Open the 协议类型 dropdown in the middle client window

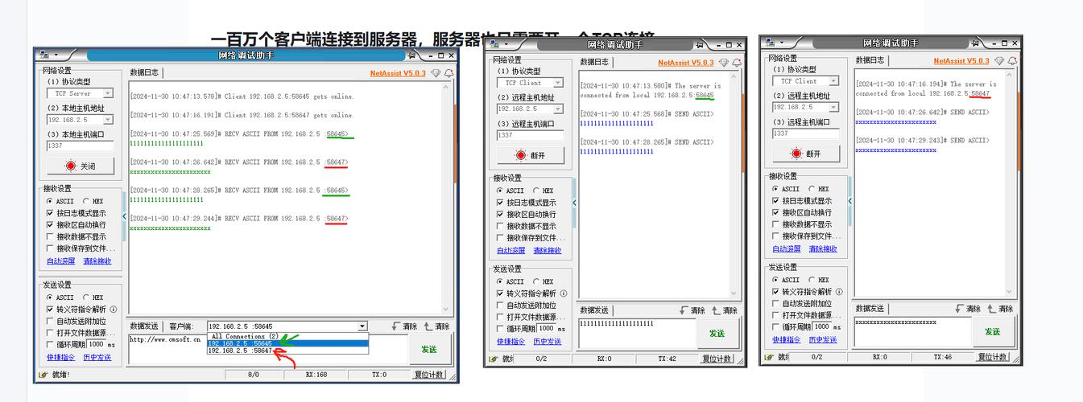pyautogui.click(x=557, y=83)
